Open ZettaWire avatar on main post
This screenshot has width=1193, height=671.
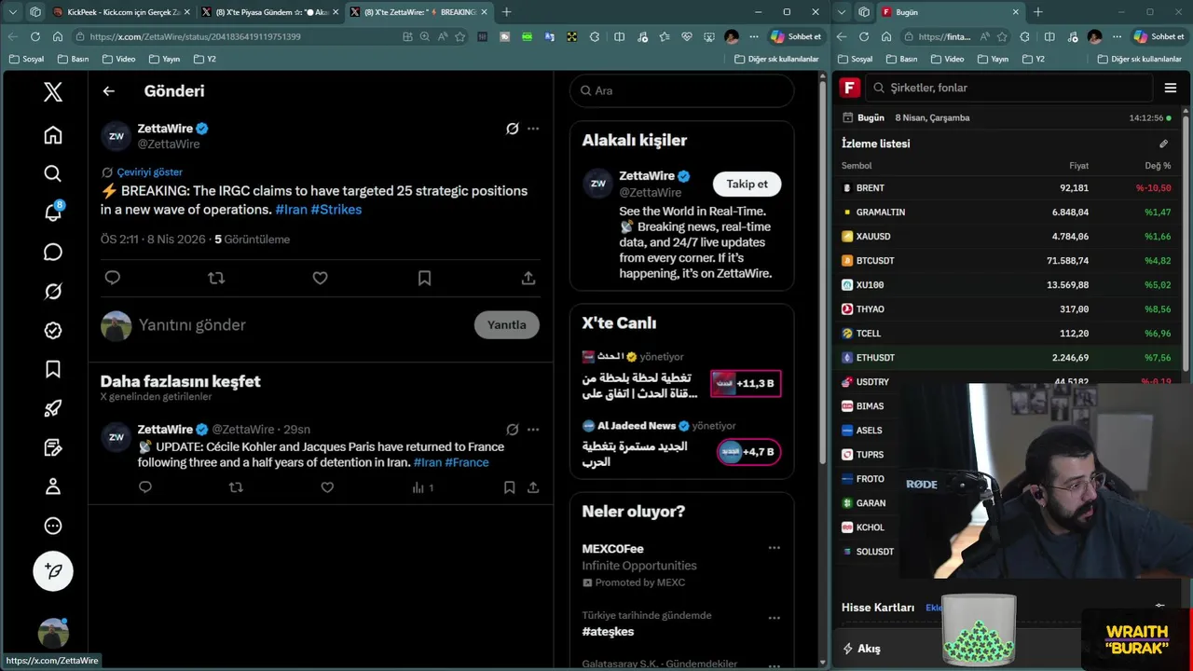(116, 136)
